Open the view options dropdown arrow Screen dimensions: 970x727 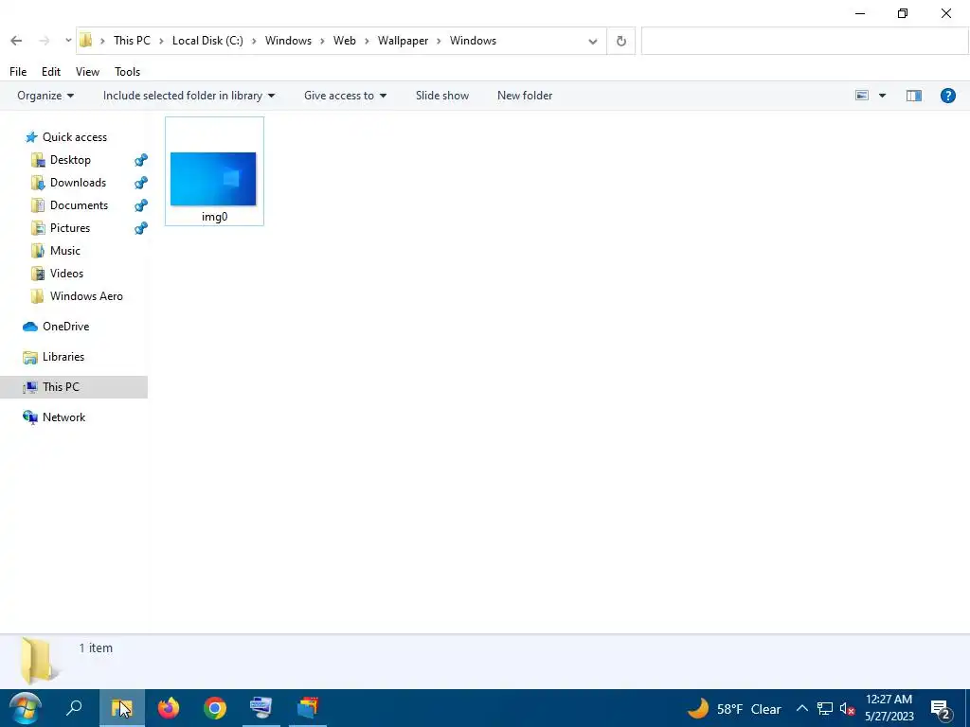[882, 96]
